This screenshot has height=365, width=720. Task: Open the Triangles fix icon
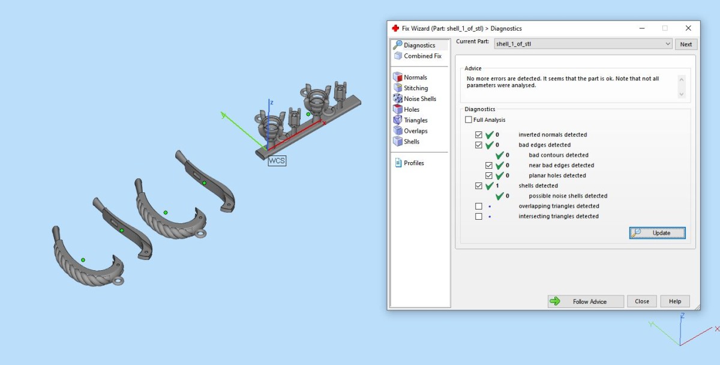(x=397, y=120)
